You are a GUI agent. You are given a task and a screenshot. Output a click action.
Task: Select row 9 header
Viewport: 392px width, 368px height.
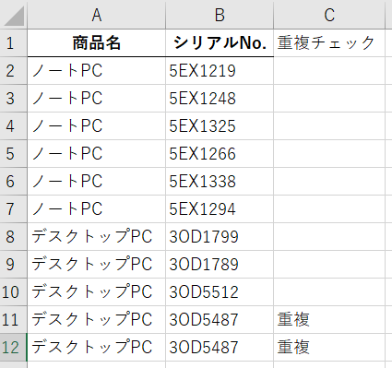13,265
